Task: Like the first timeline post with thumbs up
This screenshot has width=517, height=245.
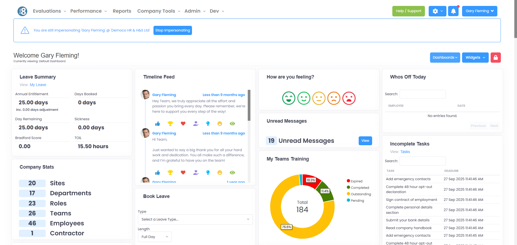Action: [158, 124]
